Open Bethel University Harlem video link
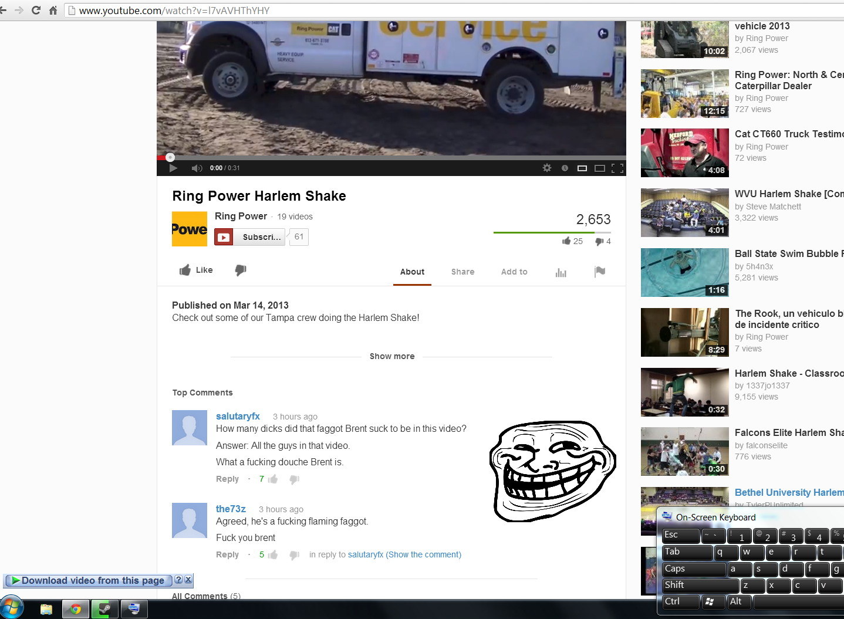The width and height of the screenshot is (844, 619). click(789, 492)
